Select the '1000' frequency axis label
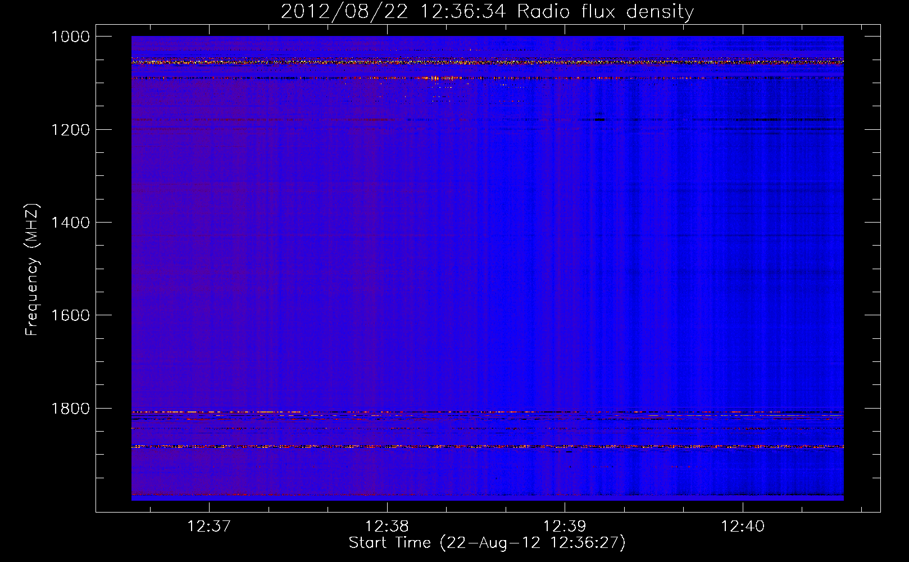This screenshot has width=909, height=562. click(x=70, y=37)
